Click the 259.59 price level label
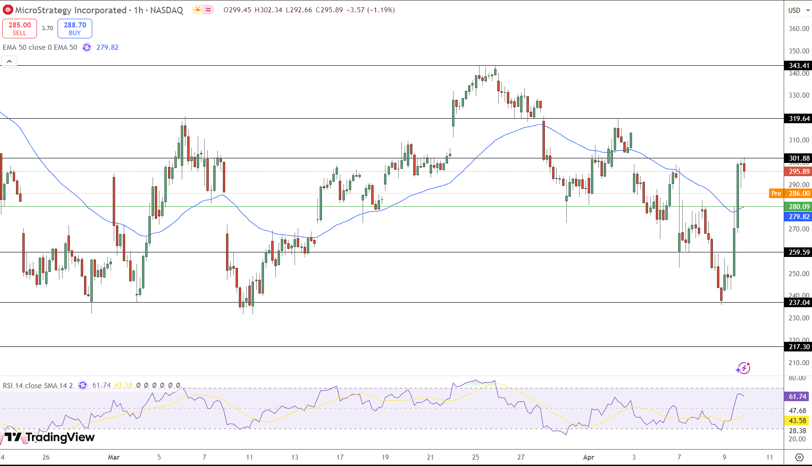Screen dimensions: 812x466 [x=798, y=252]
